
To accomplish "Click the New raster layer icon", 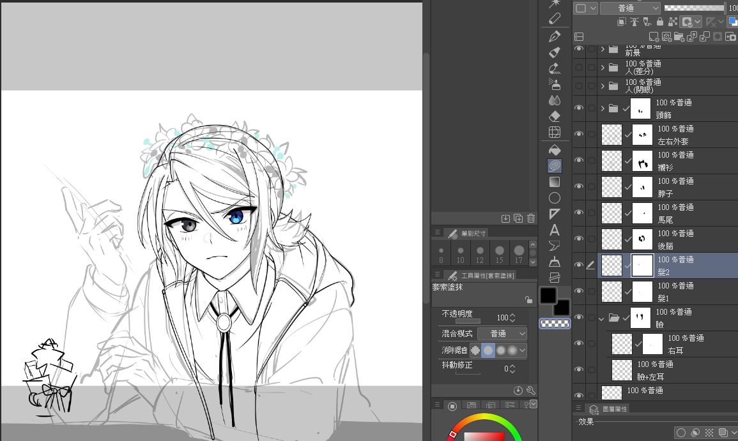I will (654, 36).
